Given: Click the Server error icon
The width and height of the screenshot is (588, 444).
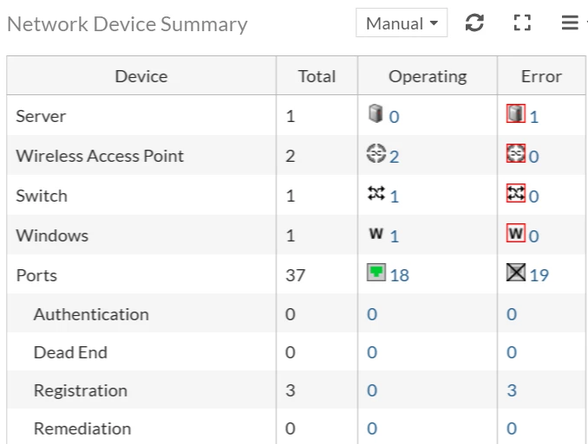Looking at the screenshot, I should [x=516, y=113].
